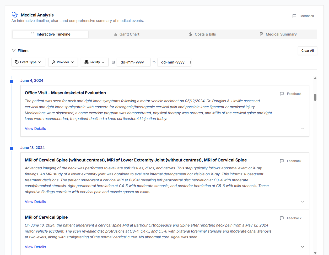Click the calendar icon beside the date range

(x=113, y=62)
